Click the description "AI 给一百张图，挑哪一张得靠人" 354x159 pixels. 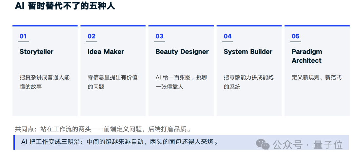point(182,82)
